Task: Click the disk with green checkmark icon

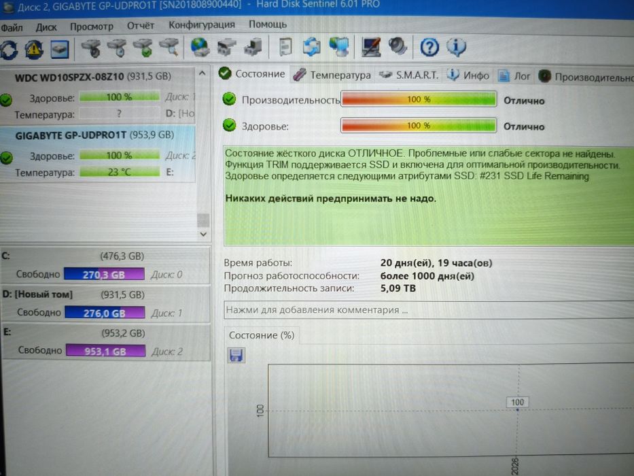Action: 143,48
